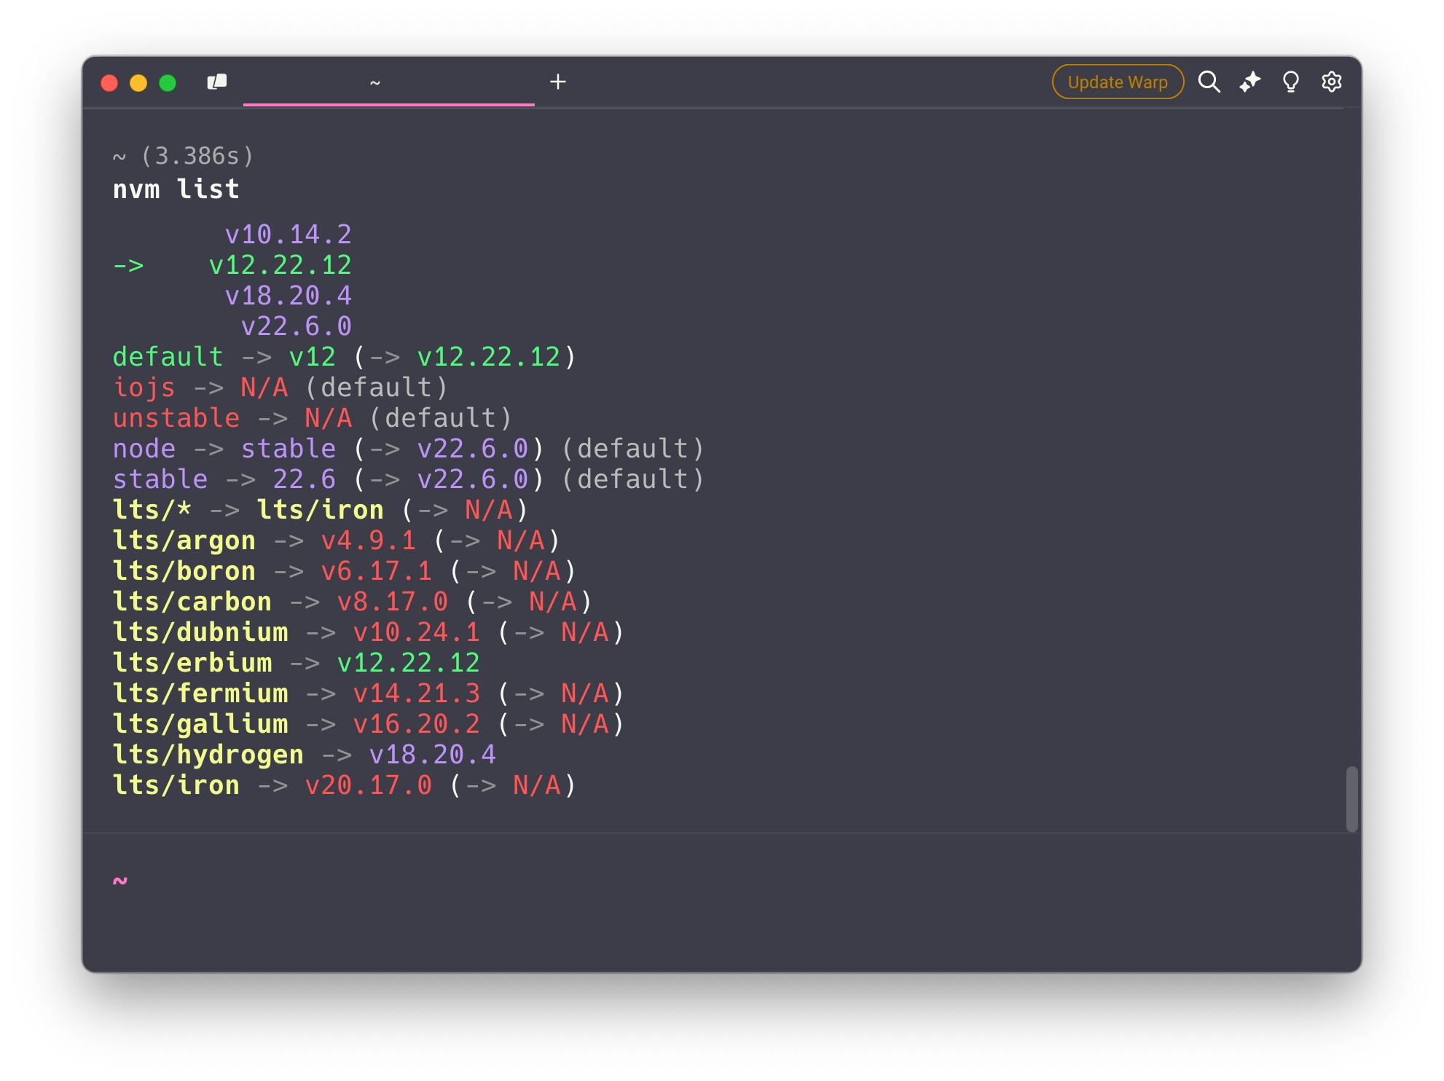
Task: Open the Warp Drive panel icon
Action: (217, 82)
